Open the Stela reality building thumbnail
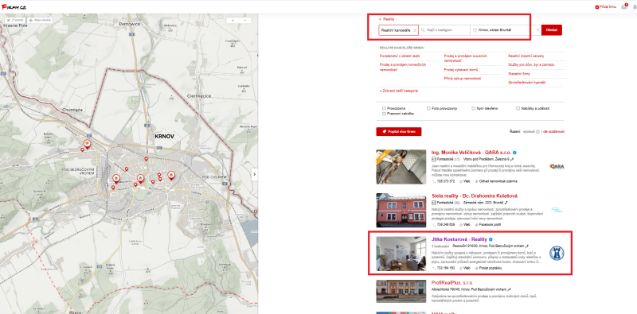The width and height of the screenshot is (637, 314). (401, 210)
